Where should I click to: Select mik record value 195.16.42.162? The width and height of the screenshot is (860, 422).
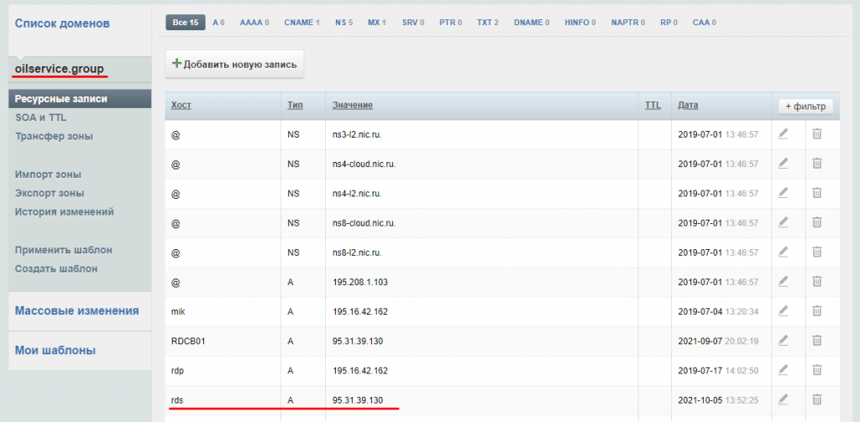pyautogui.click(x=359, y=312)
